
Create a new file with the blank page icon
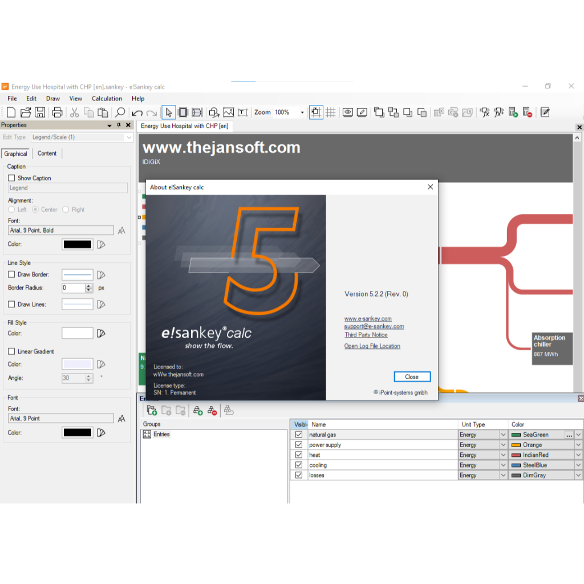(x=11, y=112)
